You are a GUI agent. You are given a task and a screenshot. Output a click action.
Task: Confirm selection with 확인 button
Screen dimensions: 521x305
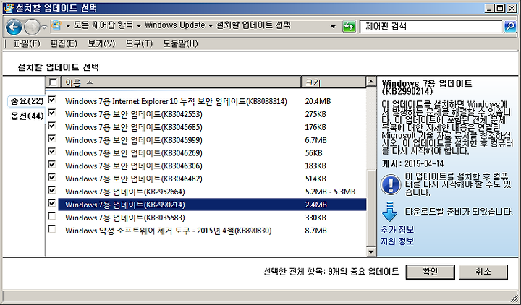[431, 272]
